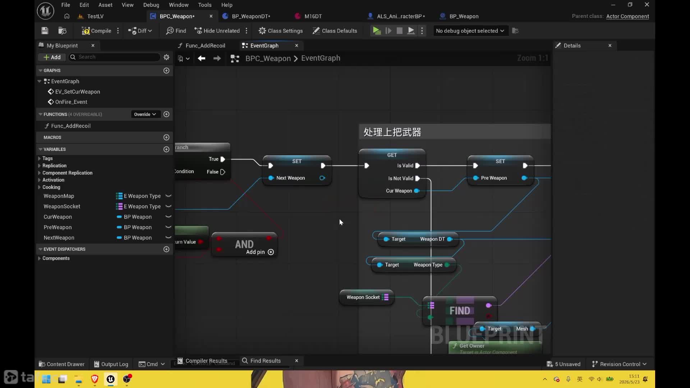Open the Content Drawer
The image size is (690, 388).
click(x=61, y=364)
